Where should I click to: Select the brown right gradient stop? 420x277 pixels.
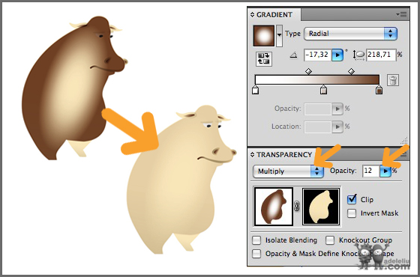coord(379,90)
